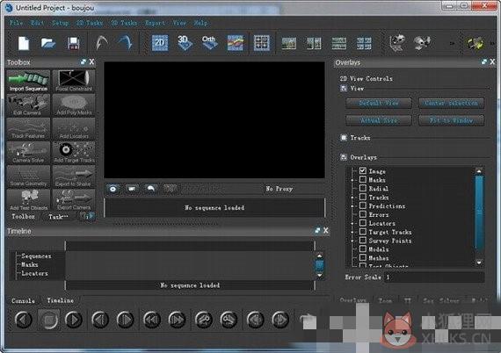Open a project with the folder icon
Screen dimensions: 501x353
coord(48,43)
